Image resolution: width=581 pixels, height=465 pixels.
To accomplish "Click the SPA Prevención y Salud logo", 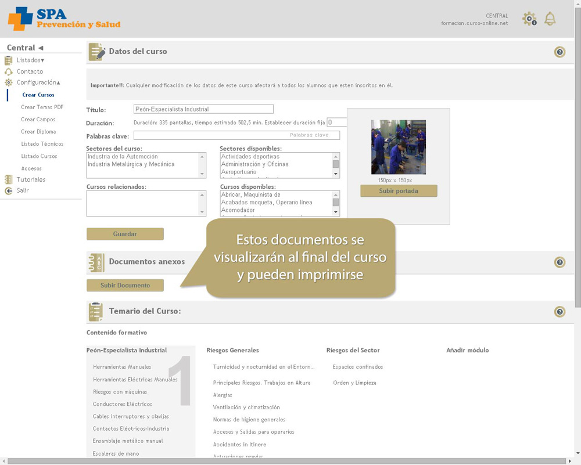I will [x=64, y=19].
